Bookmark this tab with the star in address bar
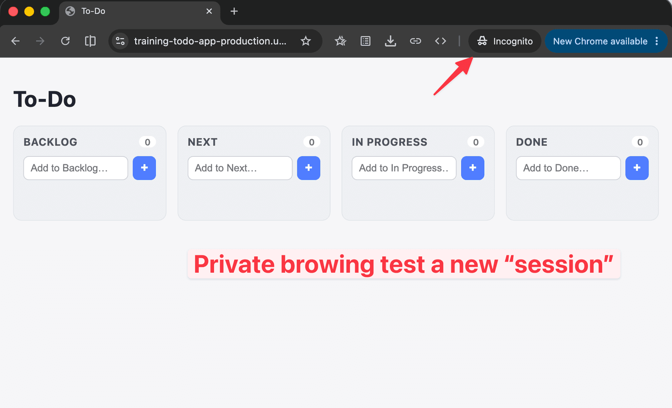The image size is (672, 408). point(306,41)
